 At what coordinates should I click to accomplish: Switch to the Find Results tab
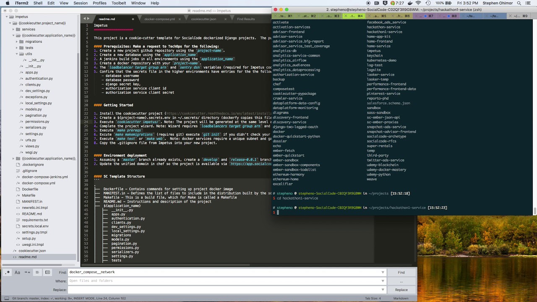pyautogui.click(x=246, y=19)
